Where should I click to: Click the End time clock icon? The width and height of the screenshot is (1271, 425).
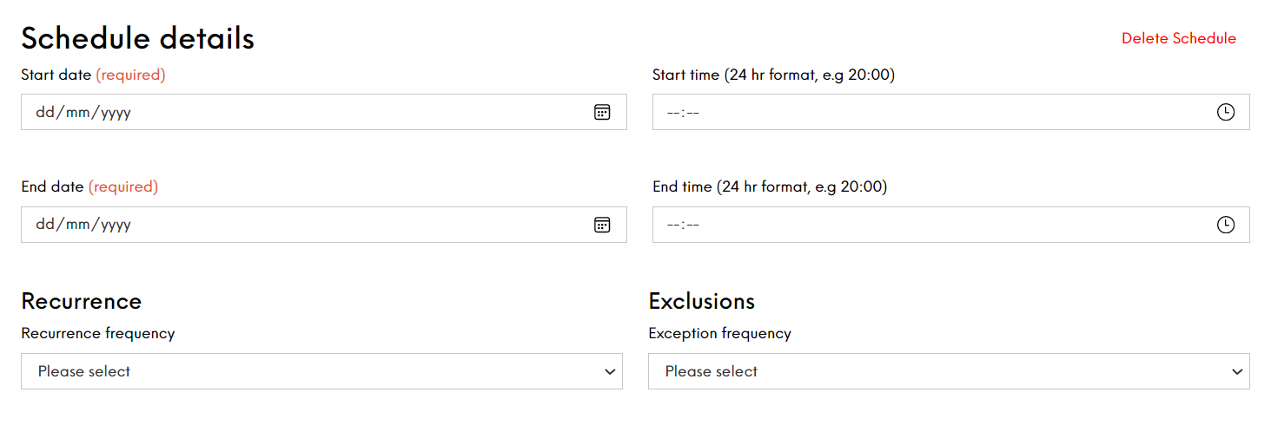click(1225, 225)
